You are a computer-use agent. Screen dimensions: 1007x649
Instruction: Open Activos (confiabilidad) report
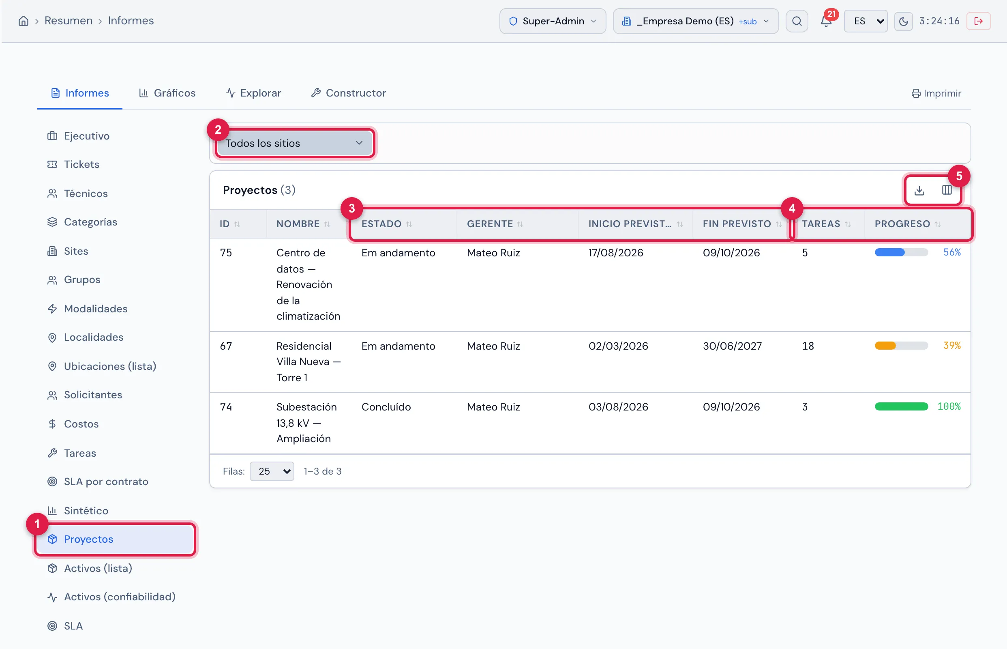(115, 597)
